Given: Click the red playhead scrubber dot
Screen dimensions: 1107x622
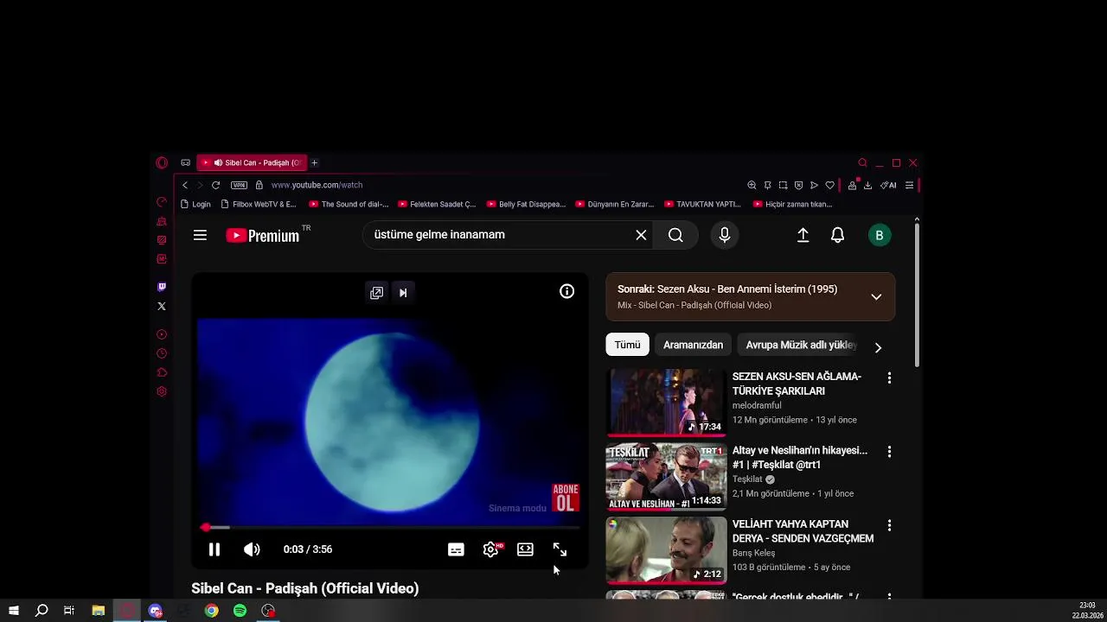Looking at the screenshot, I should [205, 527].
